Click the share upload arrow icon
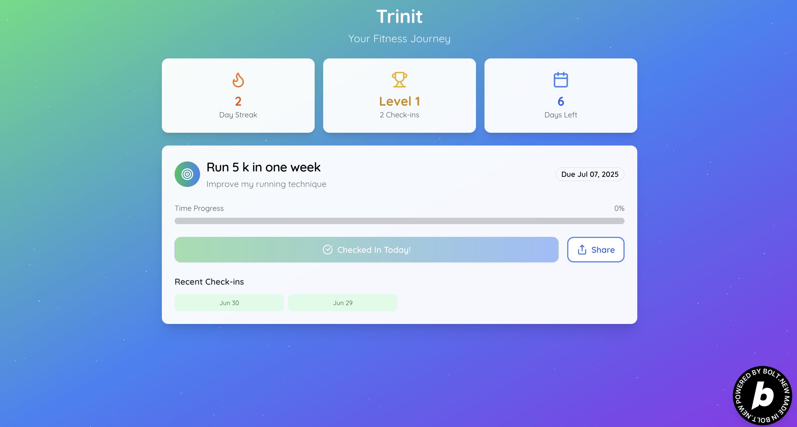This screenshot has width=797, height=427. coord(582,250)
